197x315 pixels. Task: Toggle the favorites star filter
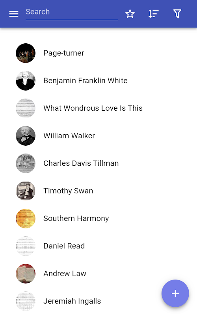(130, 14)
